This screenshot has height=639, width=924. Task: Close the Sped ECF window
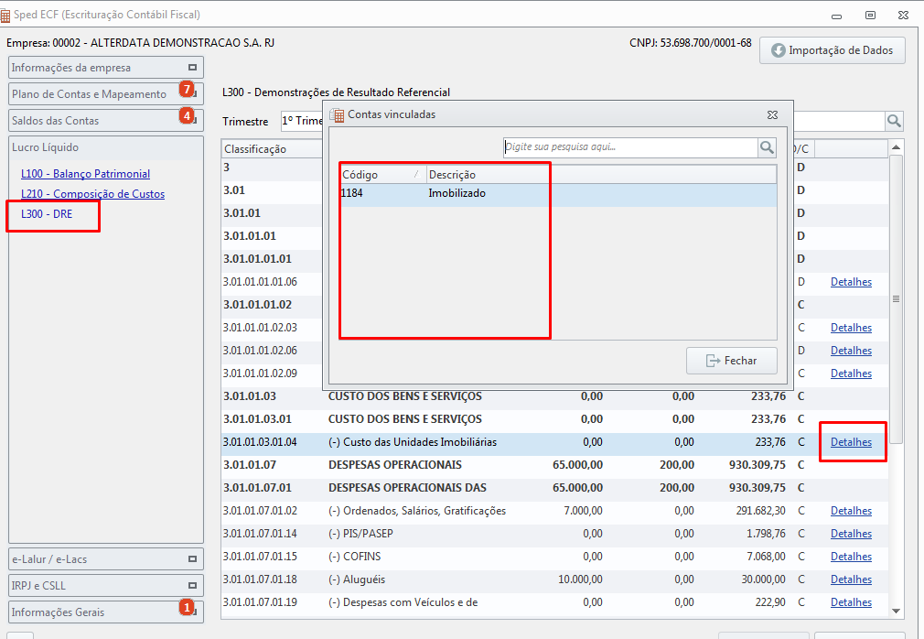coord(903,16)
